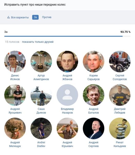Image resolution: width=135 pixels, height=155 pixels.
Task: Click the За progress bar
Action: tap(67, 36)
